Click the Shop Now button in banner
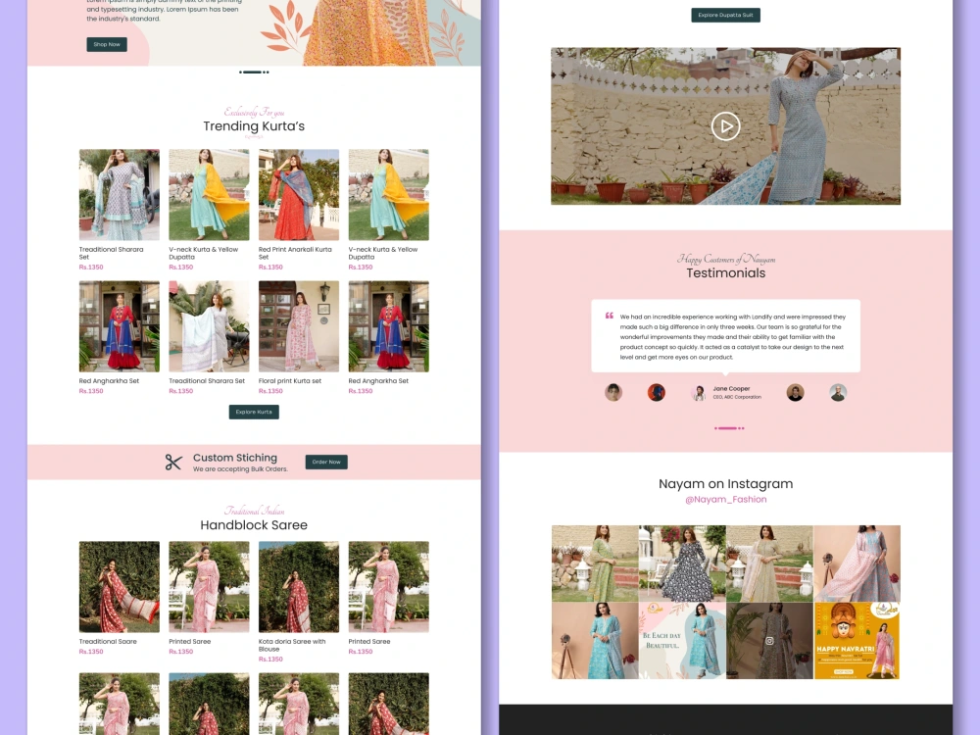980x735 pixels. pos(107,44)
